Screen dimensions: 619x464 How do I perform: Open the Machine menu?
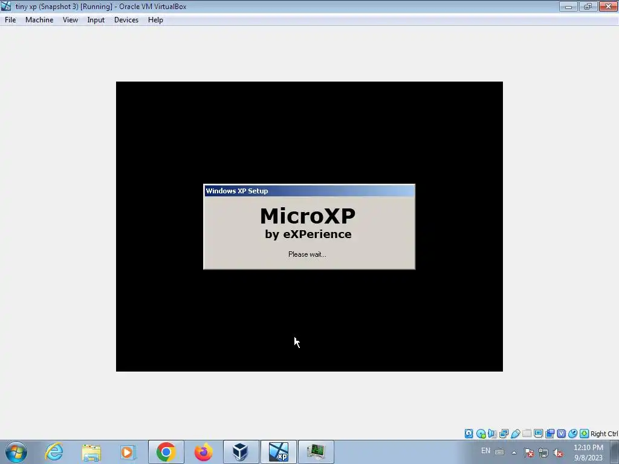coord(39,20)
